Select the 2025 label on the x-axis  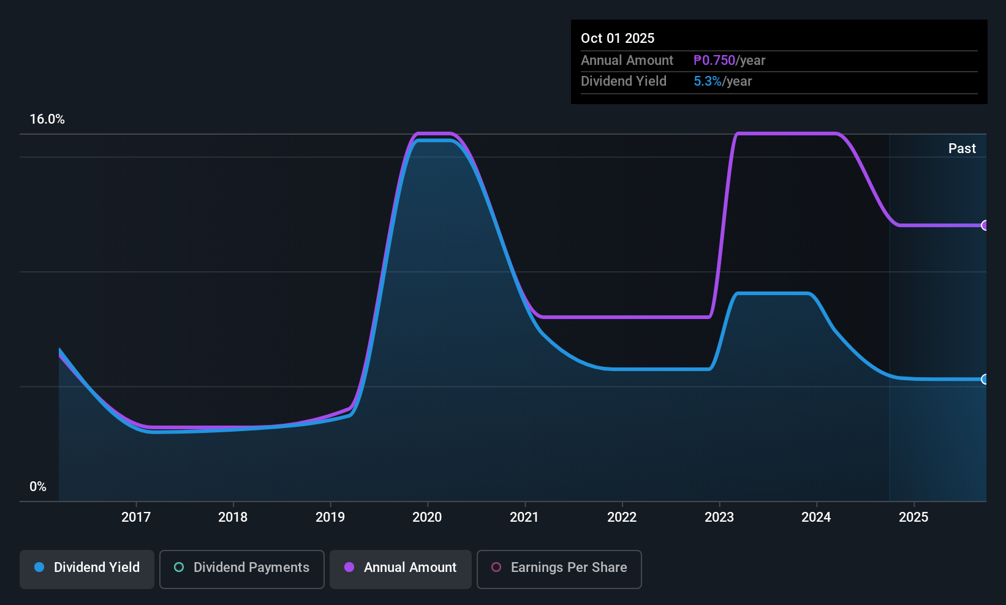click(x=913, y=517)
